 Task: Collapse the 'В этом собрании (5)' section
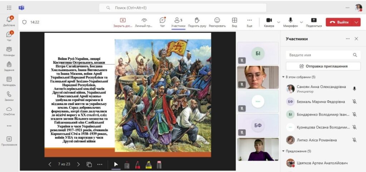[283, 77]
